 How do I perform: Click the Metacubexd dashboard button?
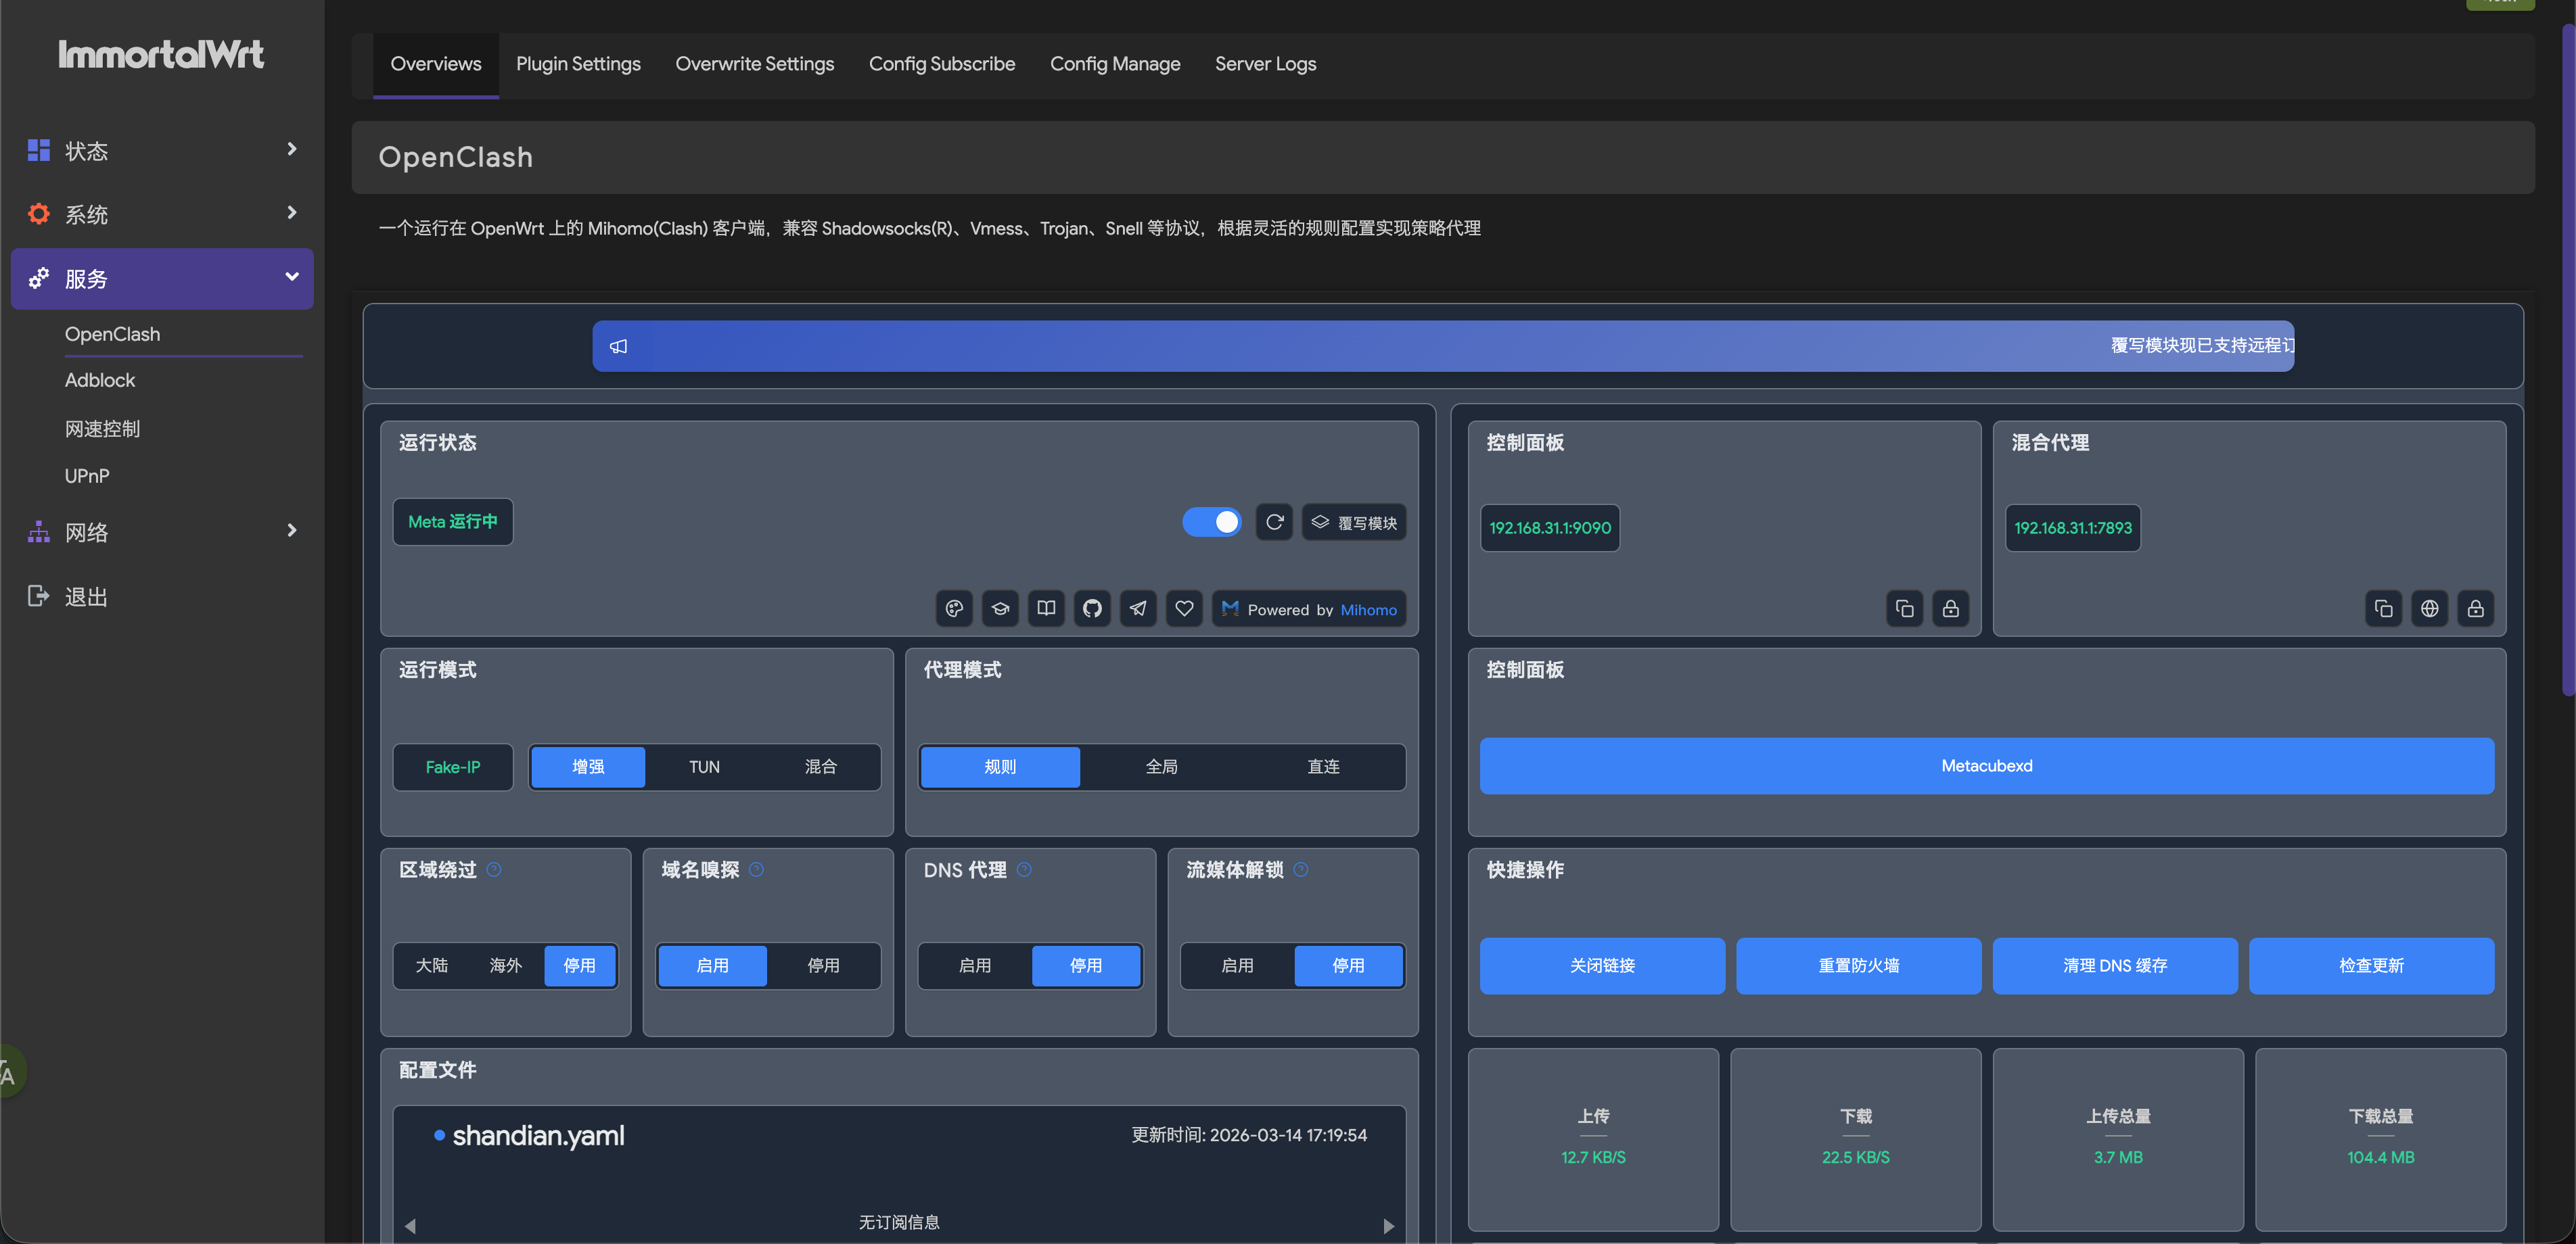coord(1986,765)
